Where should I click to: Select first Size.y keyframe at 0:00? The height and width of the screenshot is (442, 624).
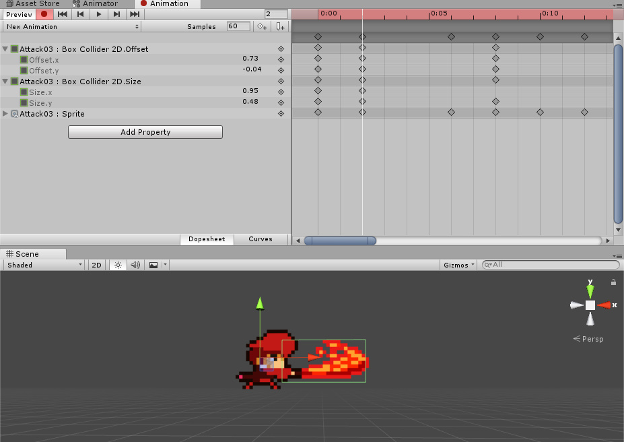(x=318, y=102)
